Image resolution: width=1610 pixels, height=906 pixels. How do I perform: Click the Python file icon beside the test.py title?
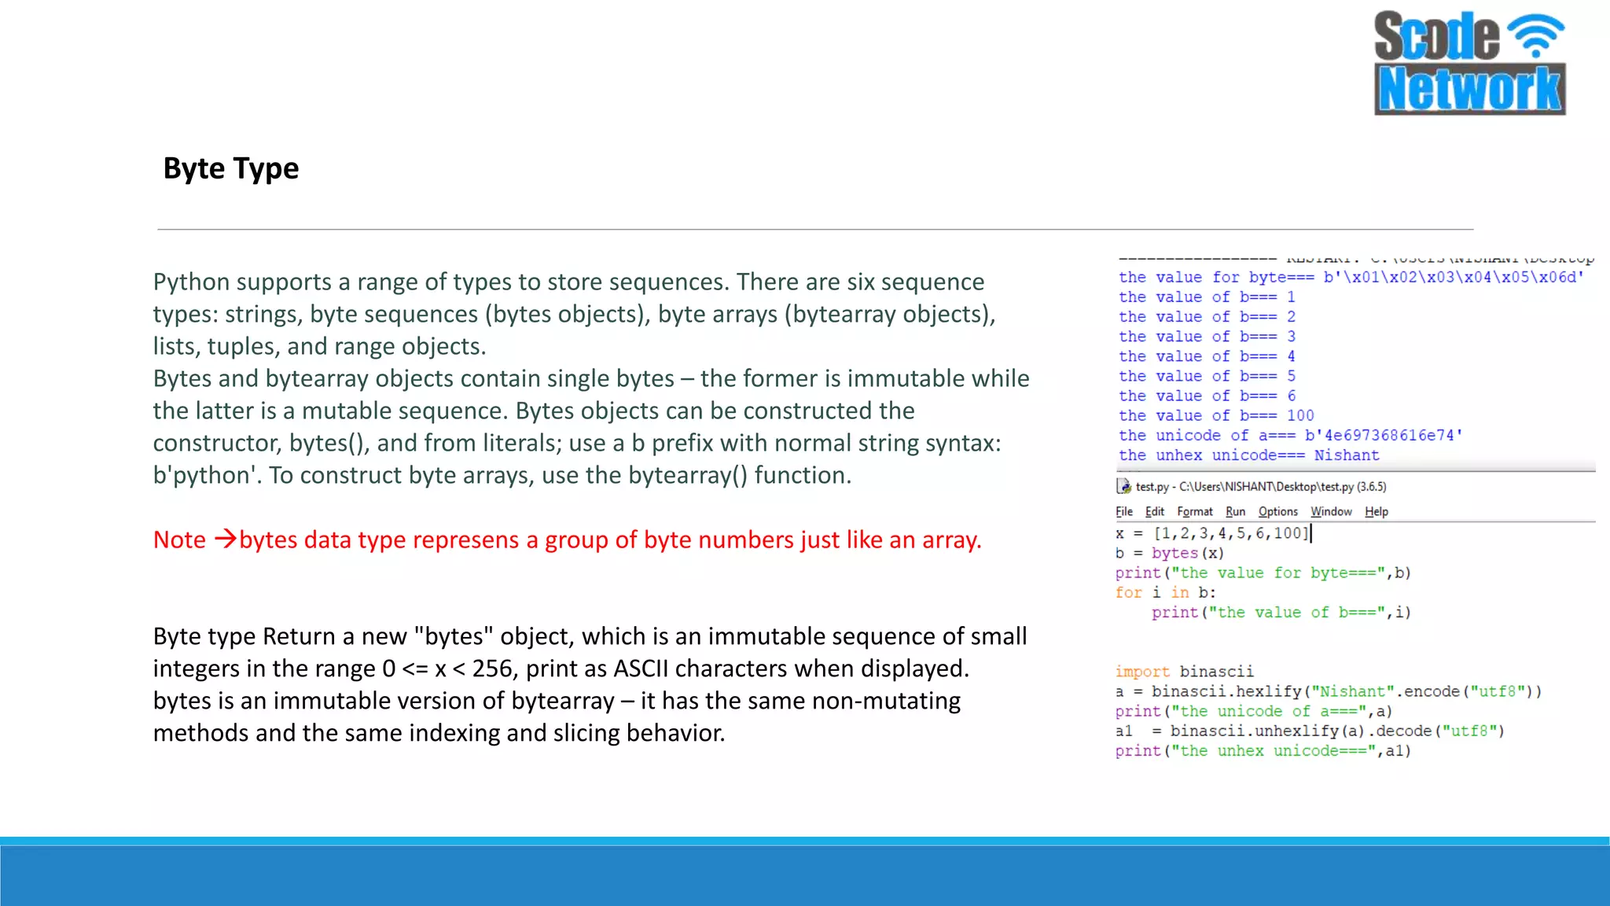[1124, 487]
